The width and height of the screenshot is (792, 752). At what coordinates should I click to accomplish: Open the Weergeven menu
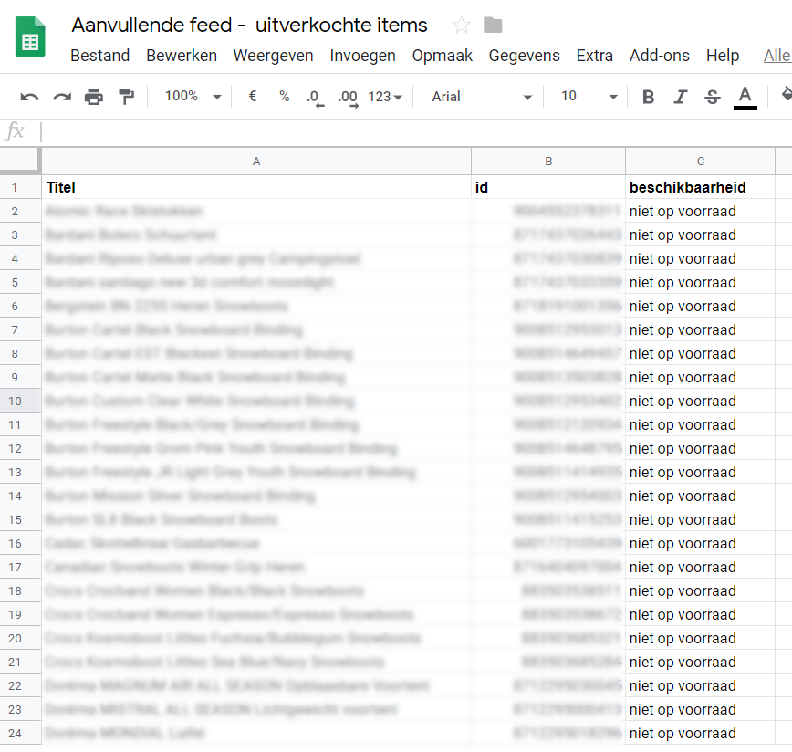[273, 55]
